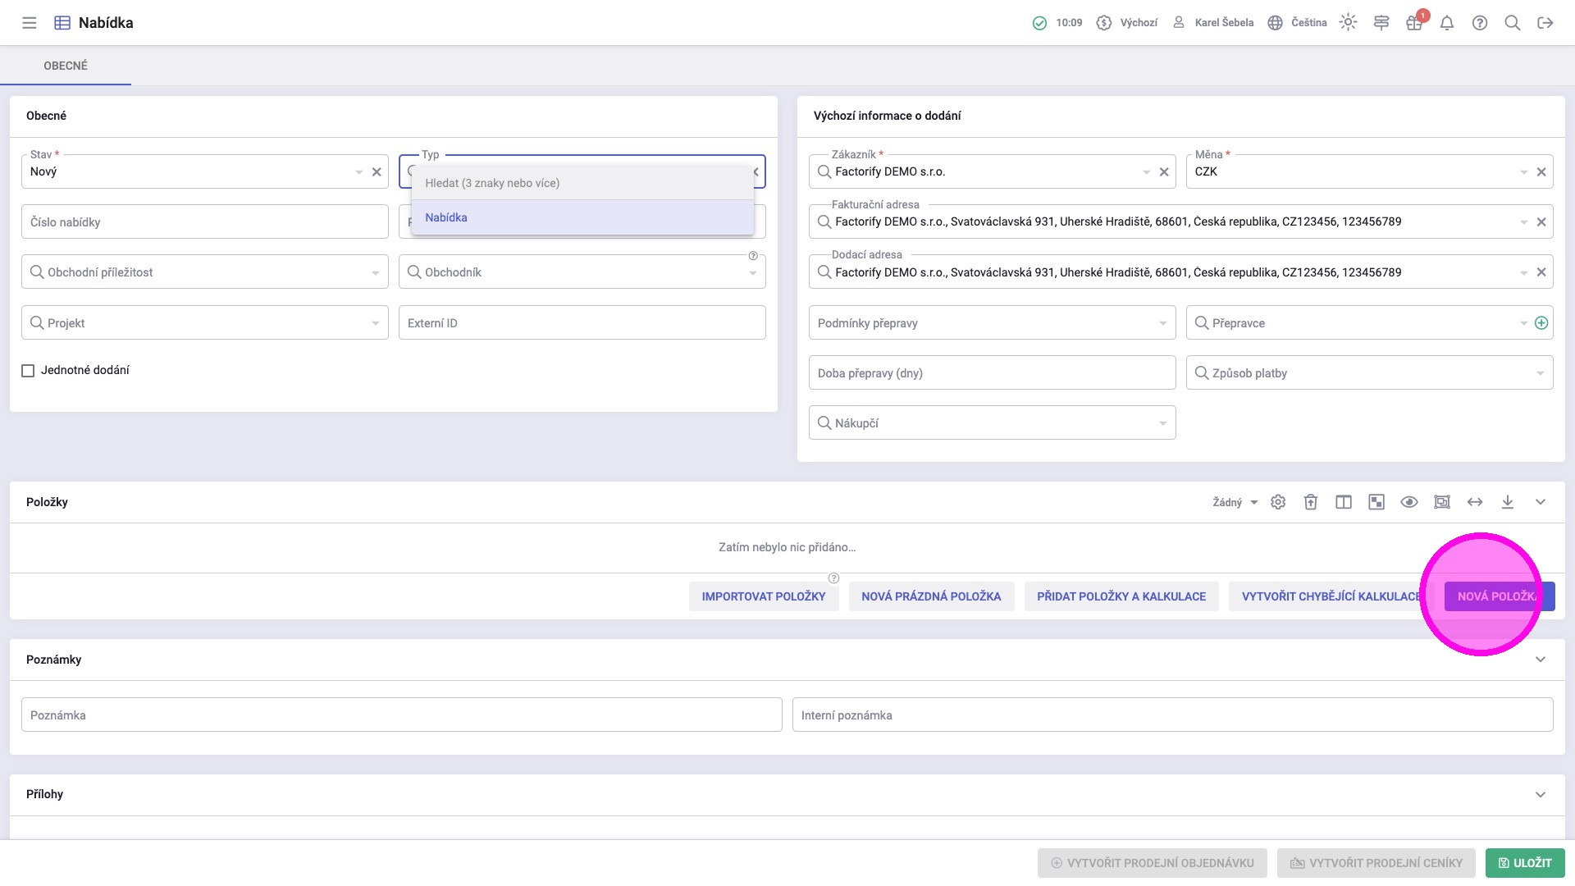
Task: Open the hamburger main menu
Action: coord(30,23)
